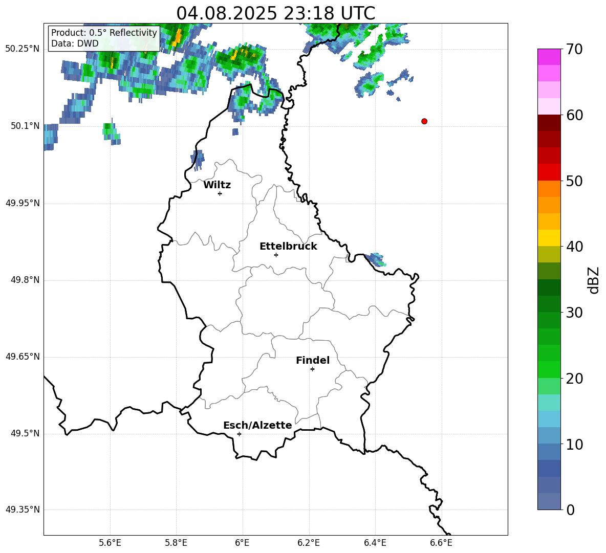Click the 'Data: DWD' text

tap(75, 43)
